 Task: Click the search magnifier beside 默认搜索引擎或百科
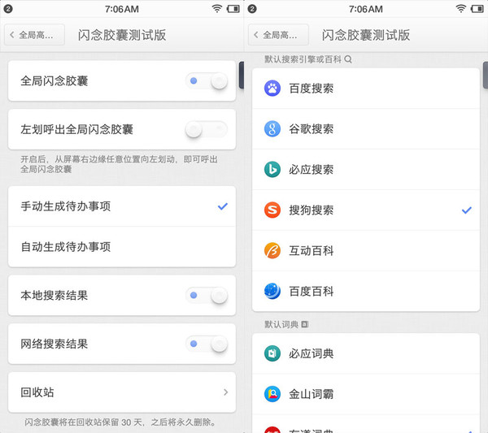click(x=348, y=59)
